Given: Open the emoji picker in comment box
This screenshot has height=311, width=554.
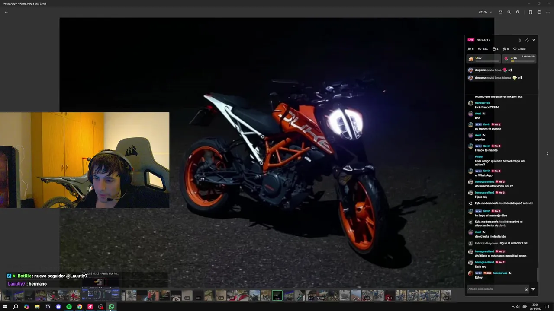Looking at the screenshot, I should (526, 289).
